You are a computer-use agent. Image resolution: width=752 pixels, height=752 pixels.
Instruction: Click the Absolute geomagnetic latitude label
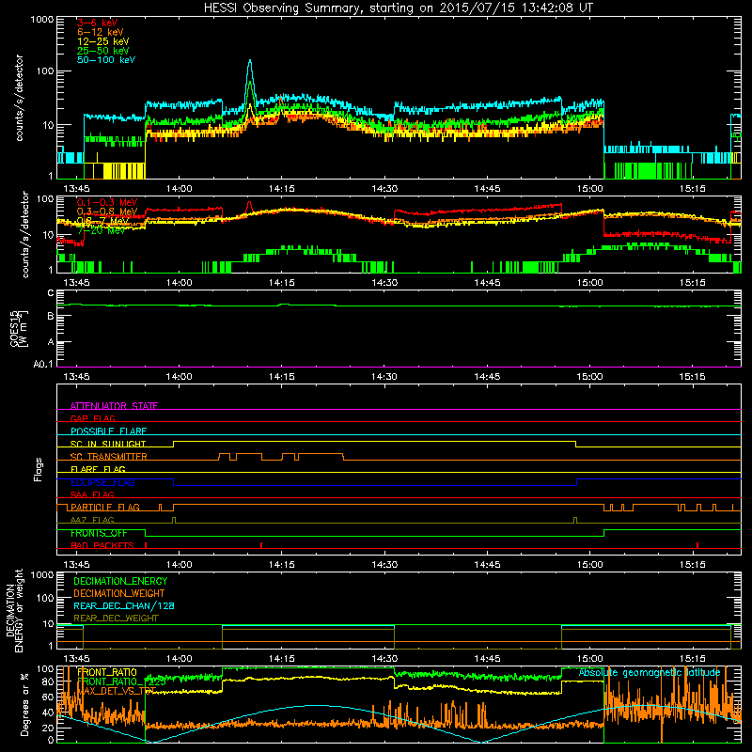650,672
